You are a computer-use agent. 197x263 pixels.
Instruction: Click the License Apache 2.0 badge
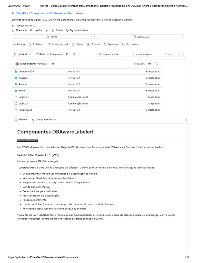28,140
